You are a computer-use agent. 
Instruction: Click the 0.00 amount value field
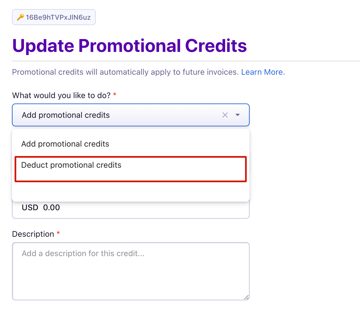[x=52, y=208]
